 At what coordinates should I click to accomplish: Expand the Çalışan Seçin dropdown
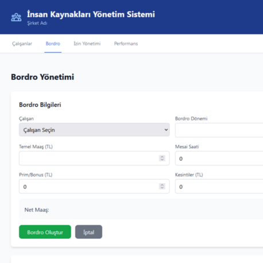[x=94, y=130]
